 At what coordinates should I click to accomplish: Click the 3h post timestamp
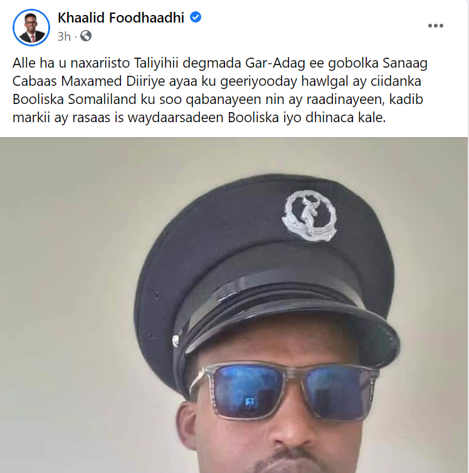tap(64, 36)
